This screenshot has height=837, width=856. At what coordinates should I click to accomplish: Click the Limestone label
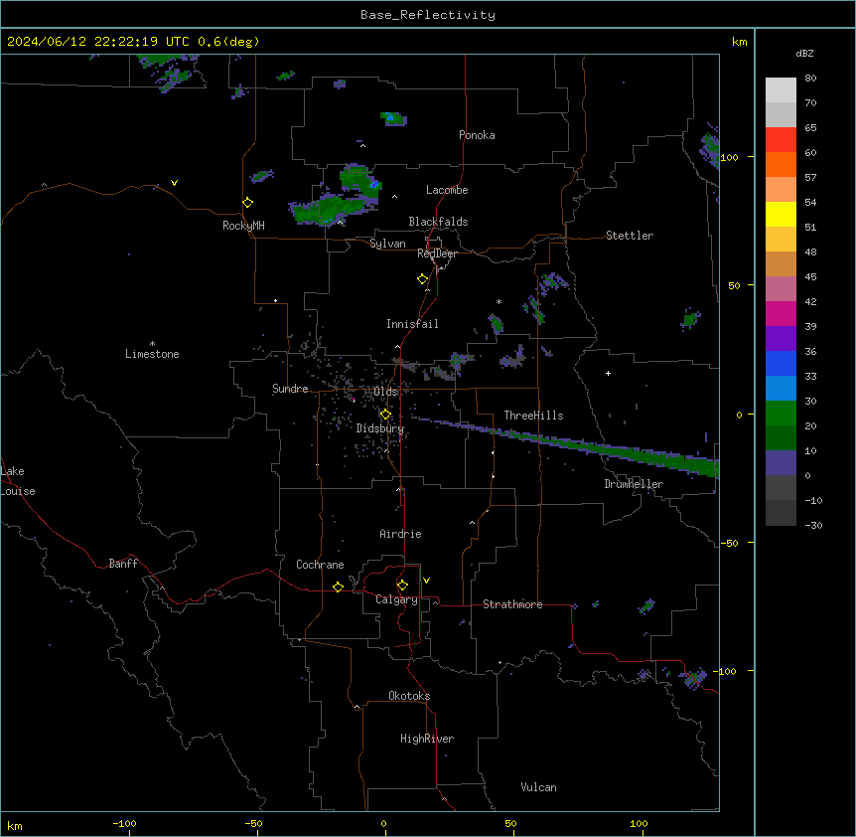pos(152,354)
